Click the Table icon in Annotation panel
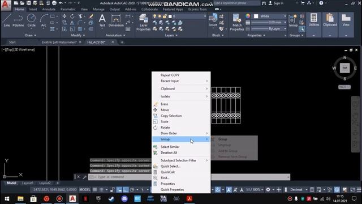Image resolution: width=362 pixels, height=204 pixels. pos(128,29)
